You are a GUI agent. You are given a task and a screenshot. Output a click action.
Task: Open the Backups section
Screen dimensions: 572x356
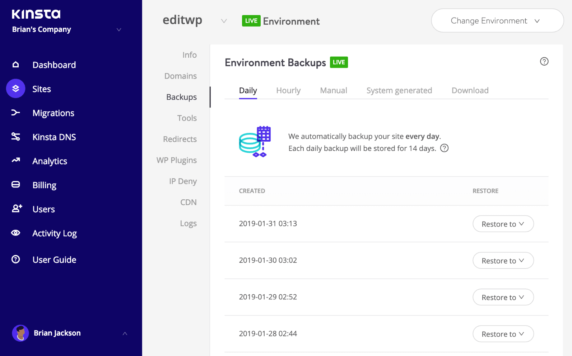pyautogui.click(x=181, y=97)
